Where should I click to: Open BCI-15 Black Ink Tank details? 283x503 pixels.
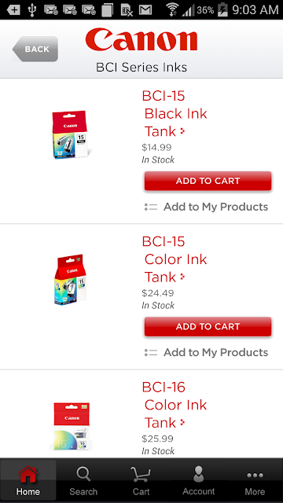coord(175,113)
